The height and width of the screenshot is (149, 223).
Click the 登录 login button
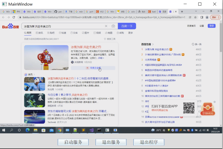(x=212, y=26)
